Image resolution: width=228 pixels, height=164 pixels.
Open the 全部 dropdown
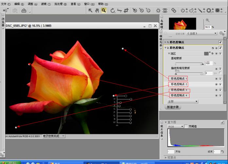183,101
